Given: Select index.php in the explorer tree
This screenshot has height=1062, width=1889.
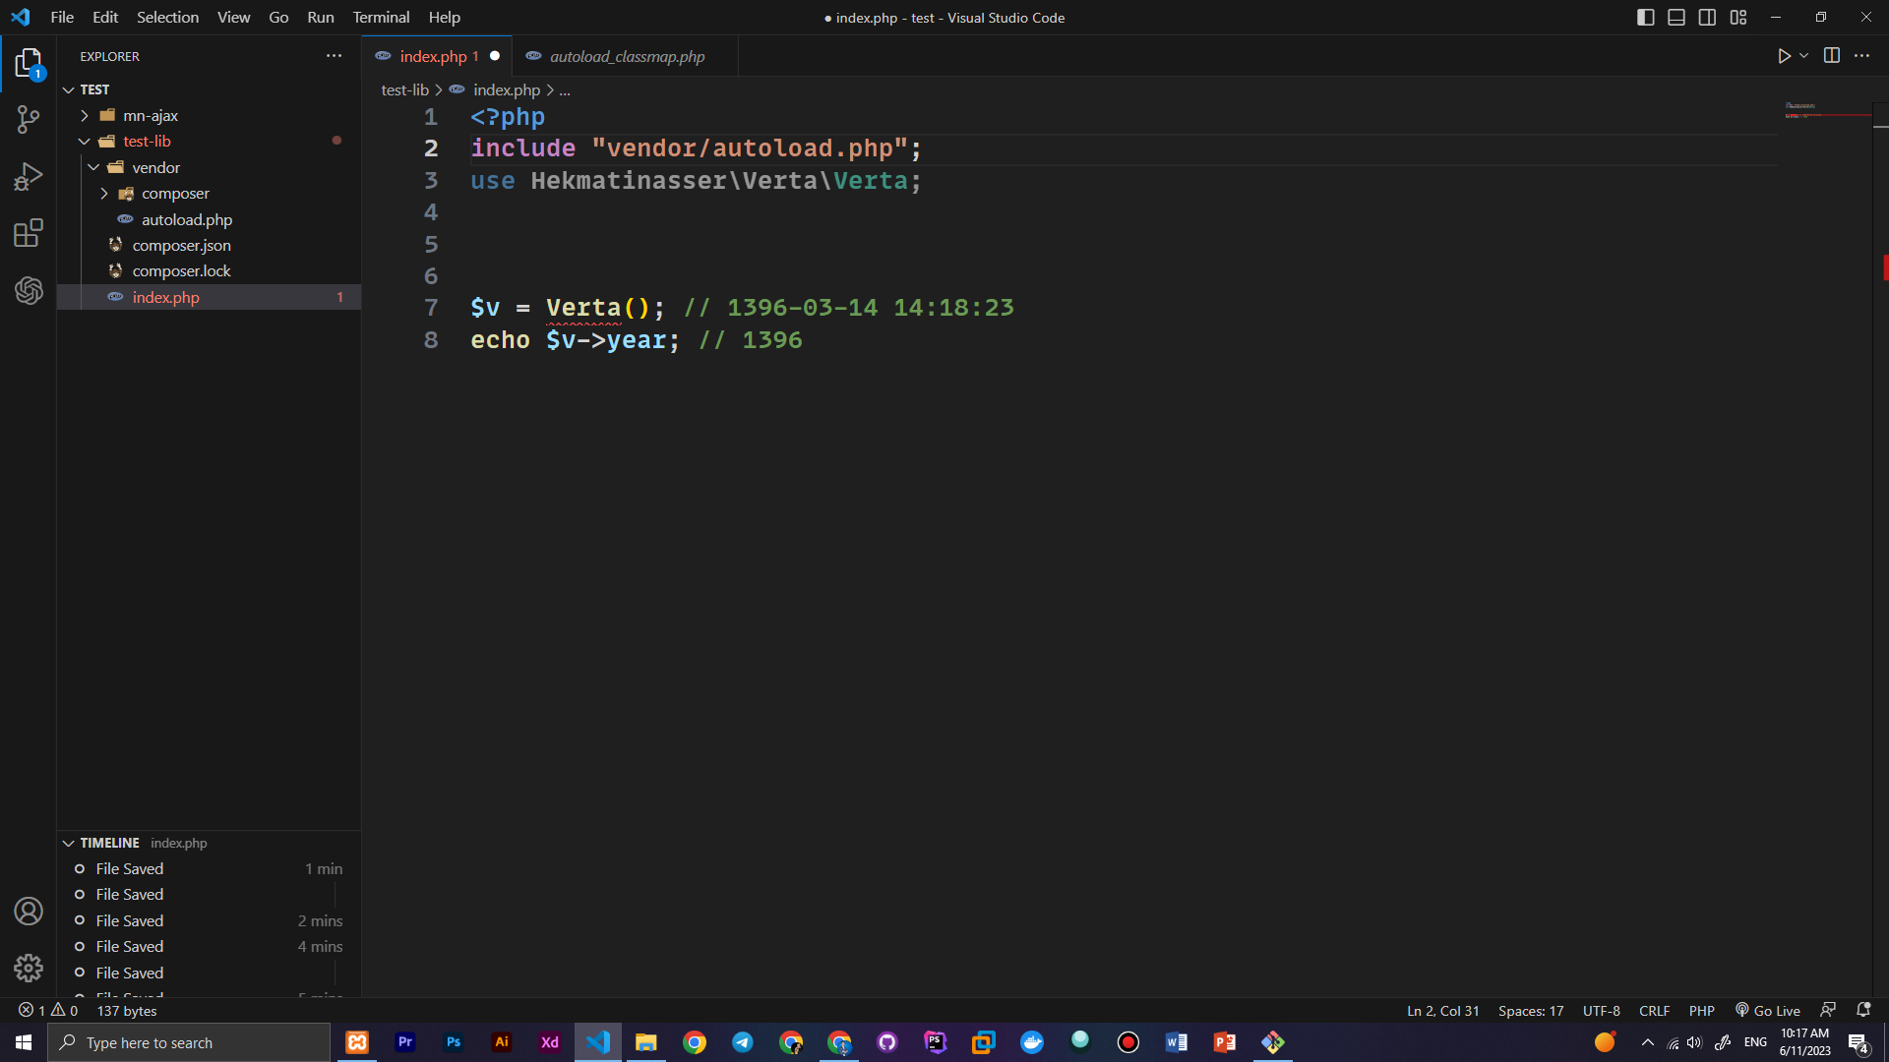Looking at the screenshot, I should [209, 297].
